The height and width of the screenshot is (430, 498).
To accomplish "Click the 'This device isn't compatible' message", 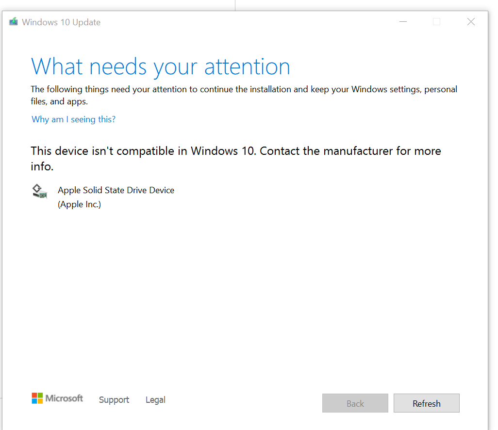I will click(x=236, y=158).
